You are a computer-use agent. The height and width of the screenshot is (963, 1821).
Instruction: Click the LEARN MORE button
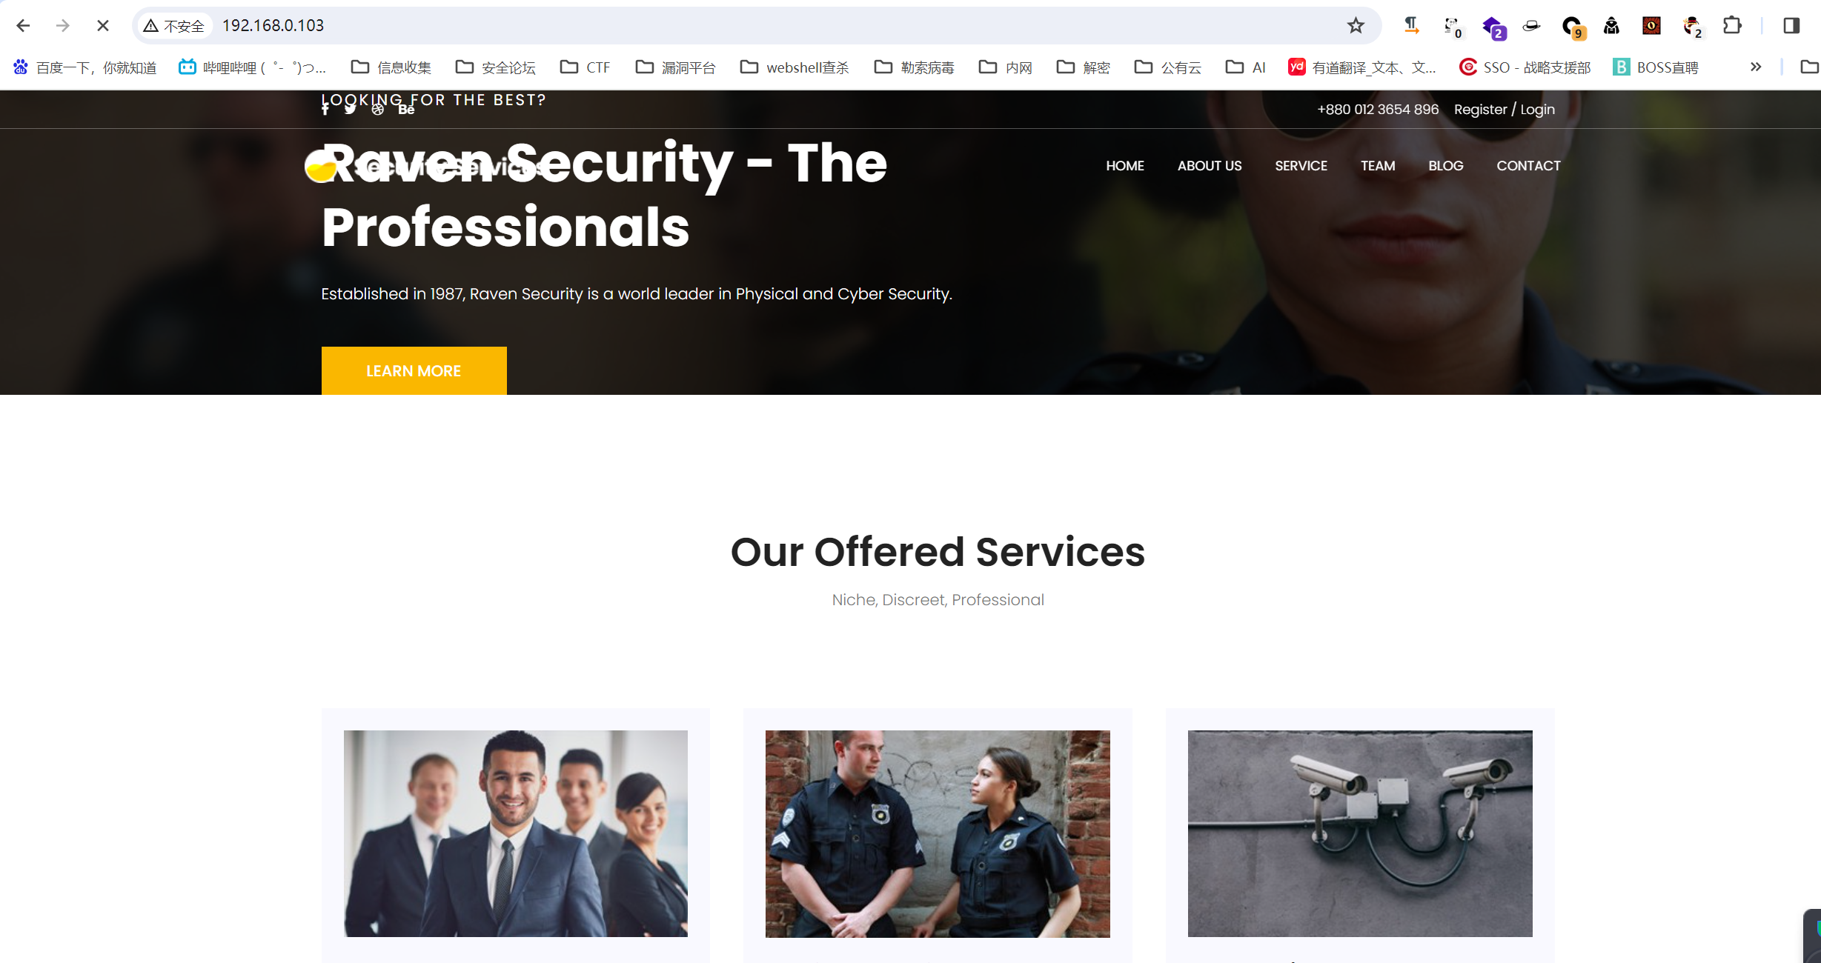(x=414, y=370)
